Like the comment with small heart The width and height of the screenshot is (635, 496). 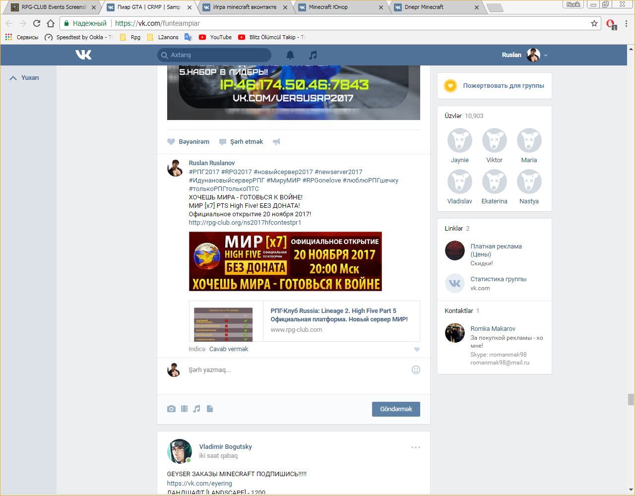coord(417,350)
